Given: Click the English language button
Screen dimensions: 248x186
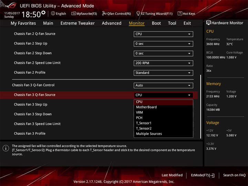Looking at the screenshot, I should coord(59,13).
